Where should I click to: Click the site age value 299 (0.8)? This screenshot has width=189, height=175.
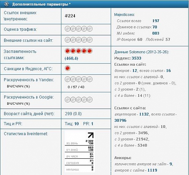point(73,114)
